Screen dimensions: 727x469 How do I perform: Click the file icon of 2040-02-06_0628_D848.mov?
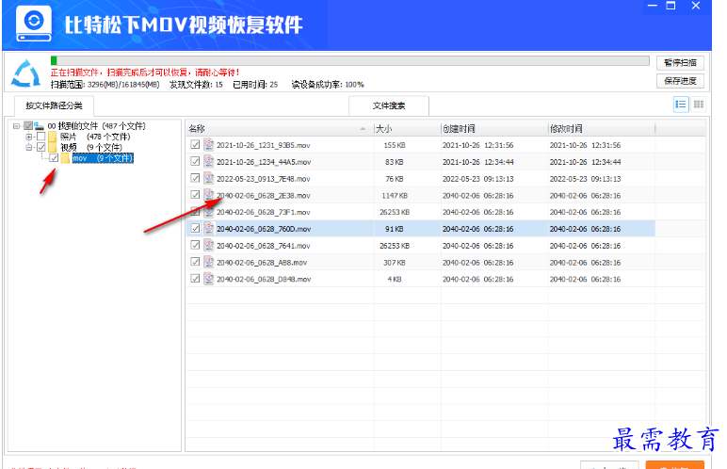coord(209,279)
